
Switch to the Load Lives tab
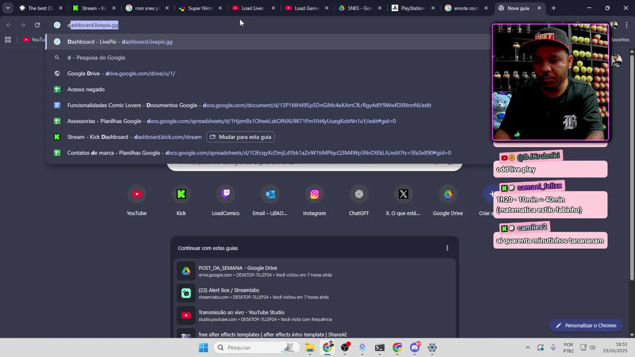pos(254,8)
